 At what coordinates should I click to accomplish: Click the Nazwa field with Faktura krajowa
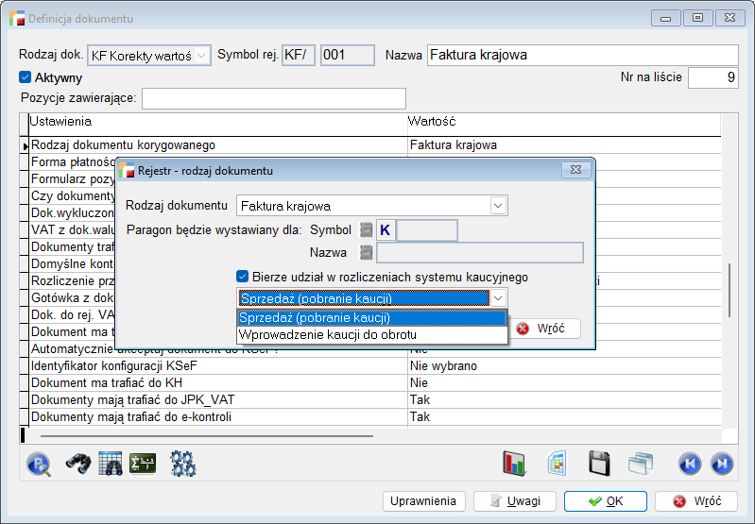[582, 56]
